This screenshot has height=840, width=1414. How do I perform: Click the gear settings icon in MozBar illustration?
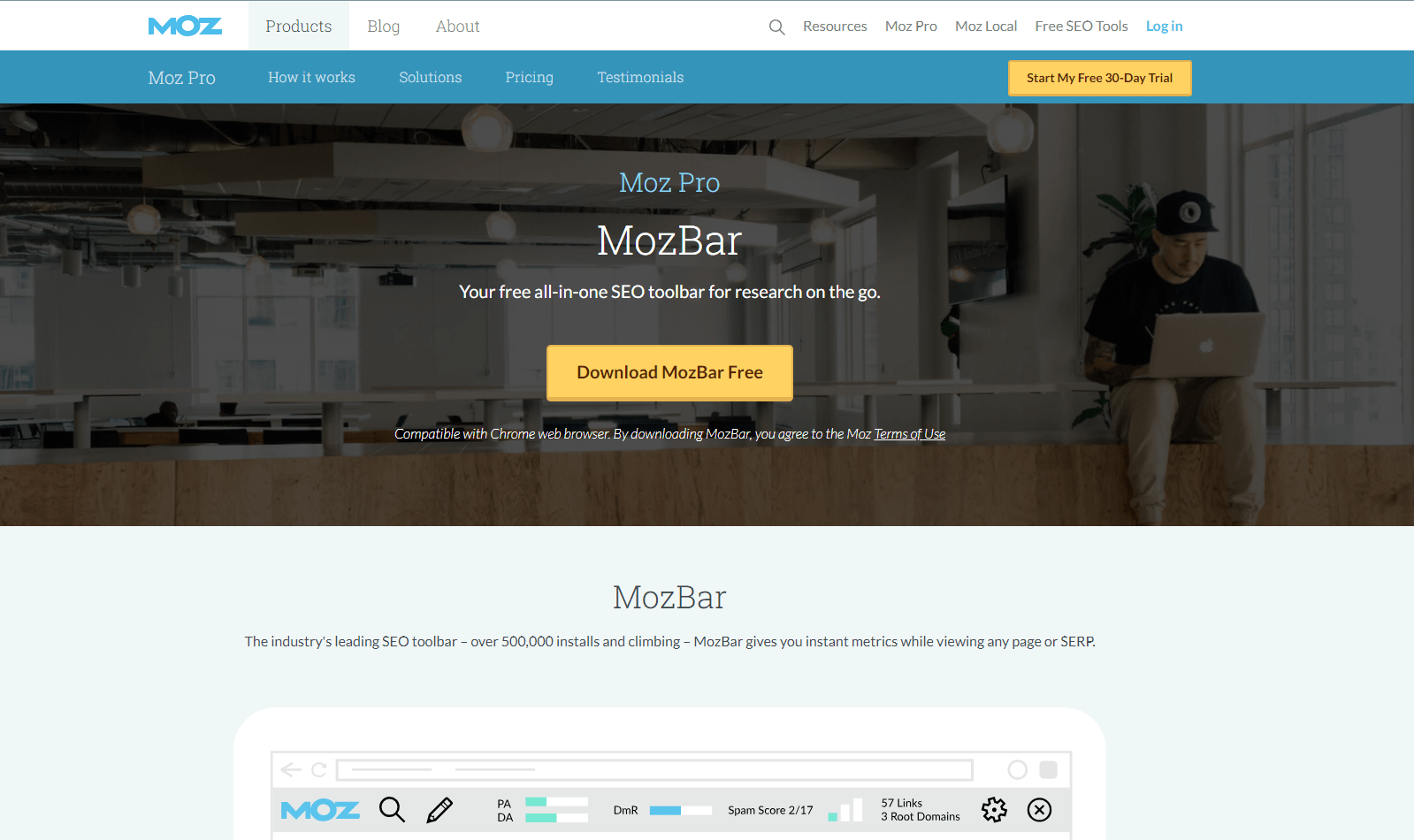pyautogui.click(x=994, y=810)
